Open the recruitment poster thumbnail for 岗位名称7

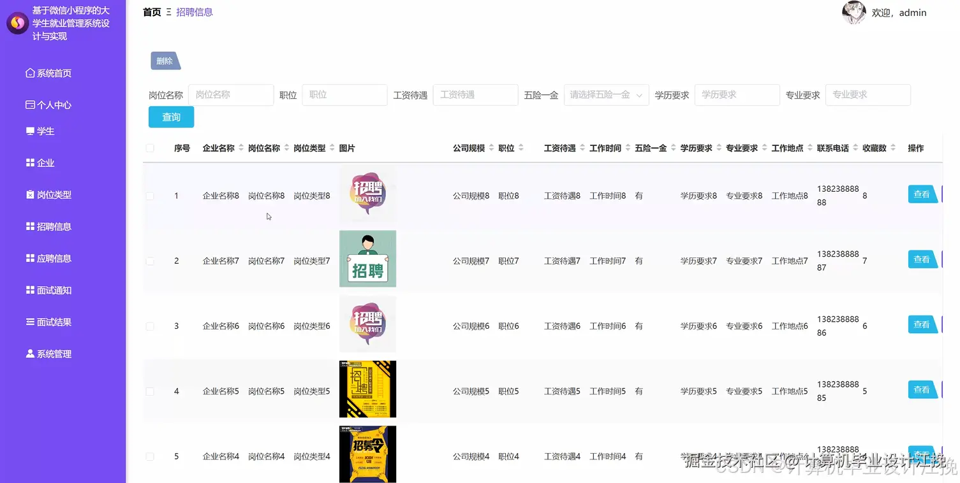tap(367, 259)
